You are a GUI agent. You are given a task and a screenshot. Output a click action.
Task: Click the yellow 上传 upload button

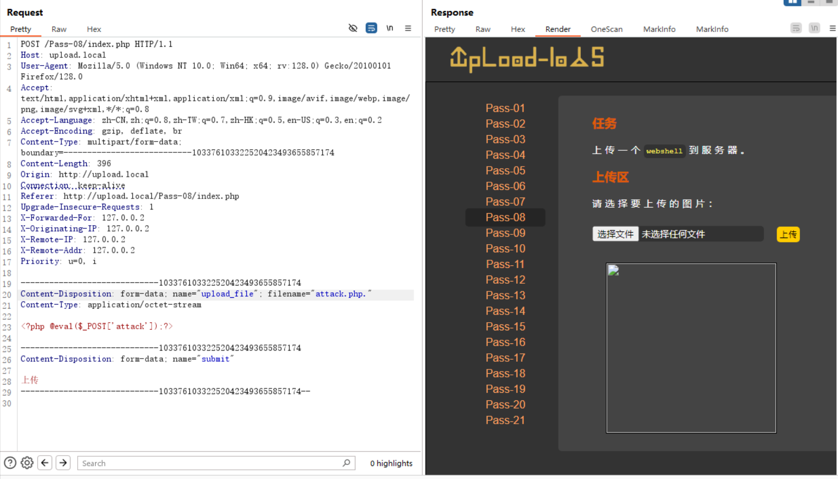(x=788, y=234)
